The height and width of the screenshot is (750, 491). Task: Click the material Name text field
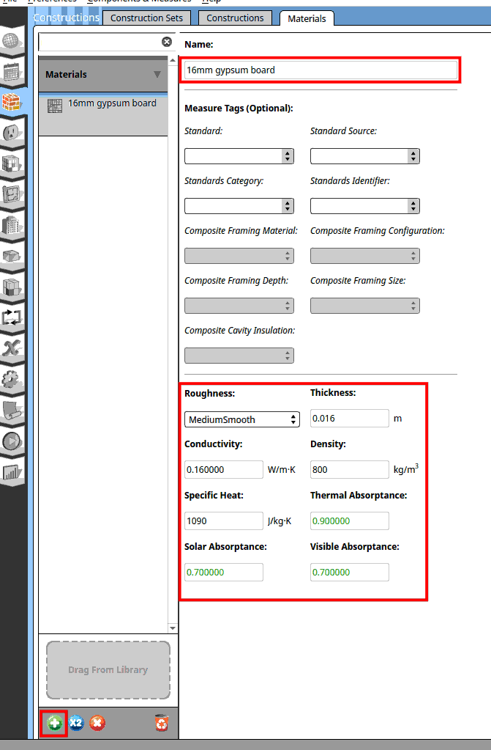[x=321, y=70]
